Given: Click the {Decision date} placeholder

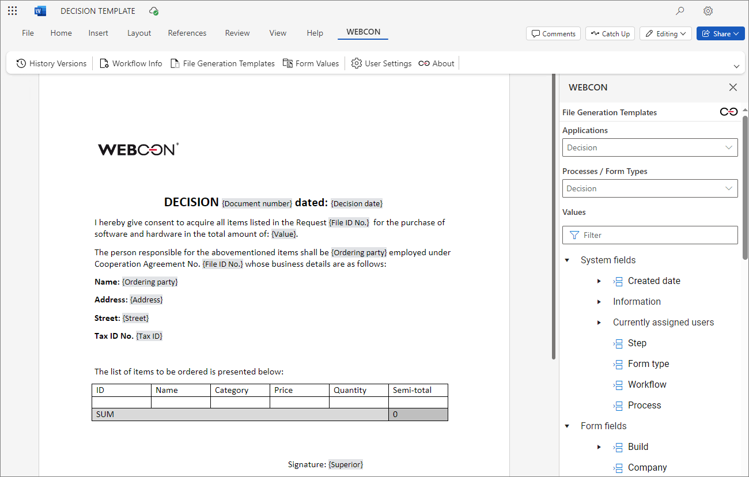Looking at the screenshot, I should coord(357,203).
